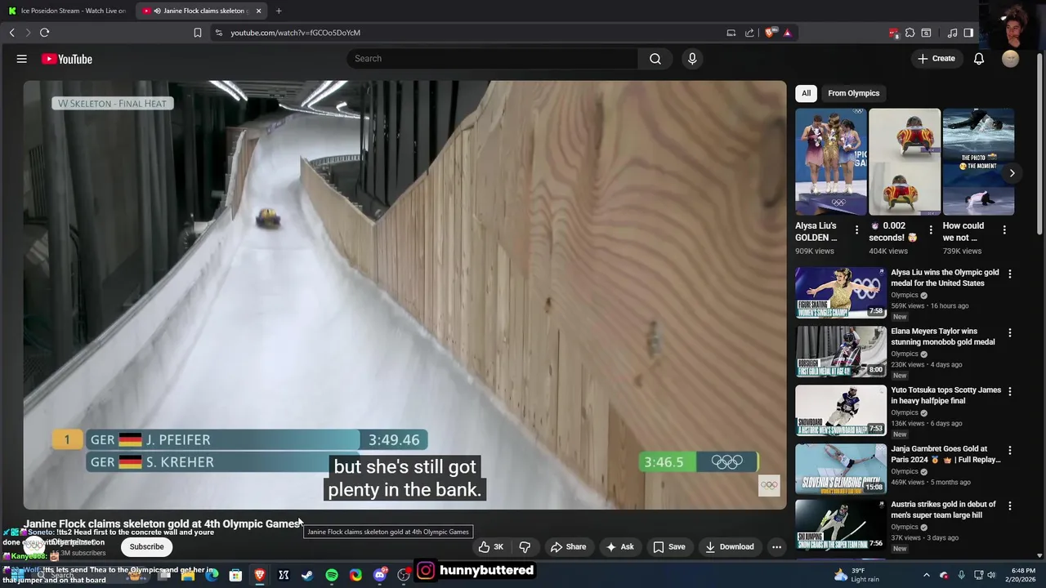Click the Brave Shields lion icon
This screenshot has width=1046, height=588.
tap(771, 33)
